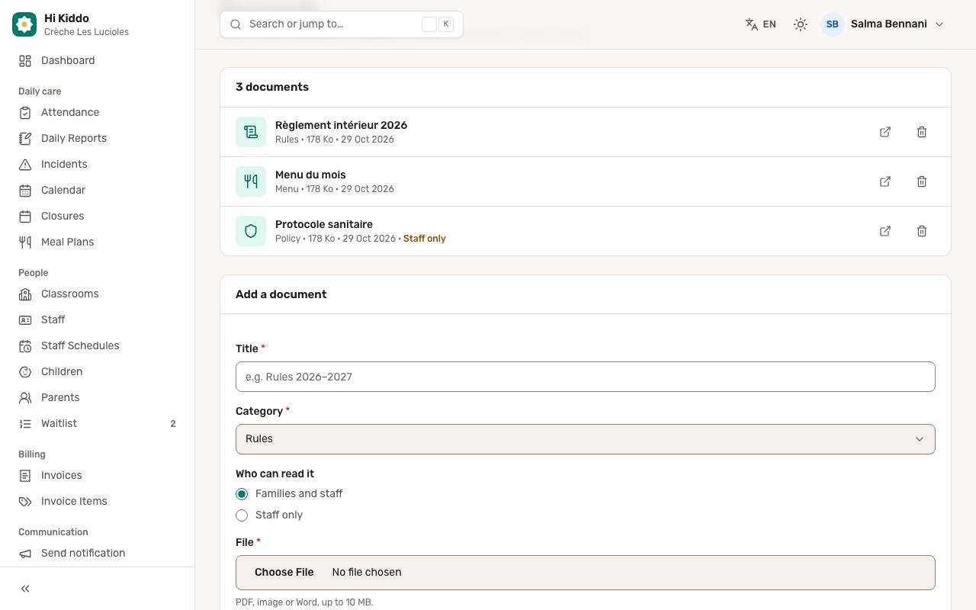Click the SB avatar badge
Screen dimensions: 976x610
tap(833, 24)
